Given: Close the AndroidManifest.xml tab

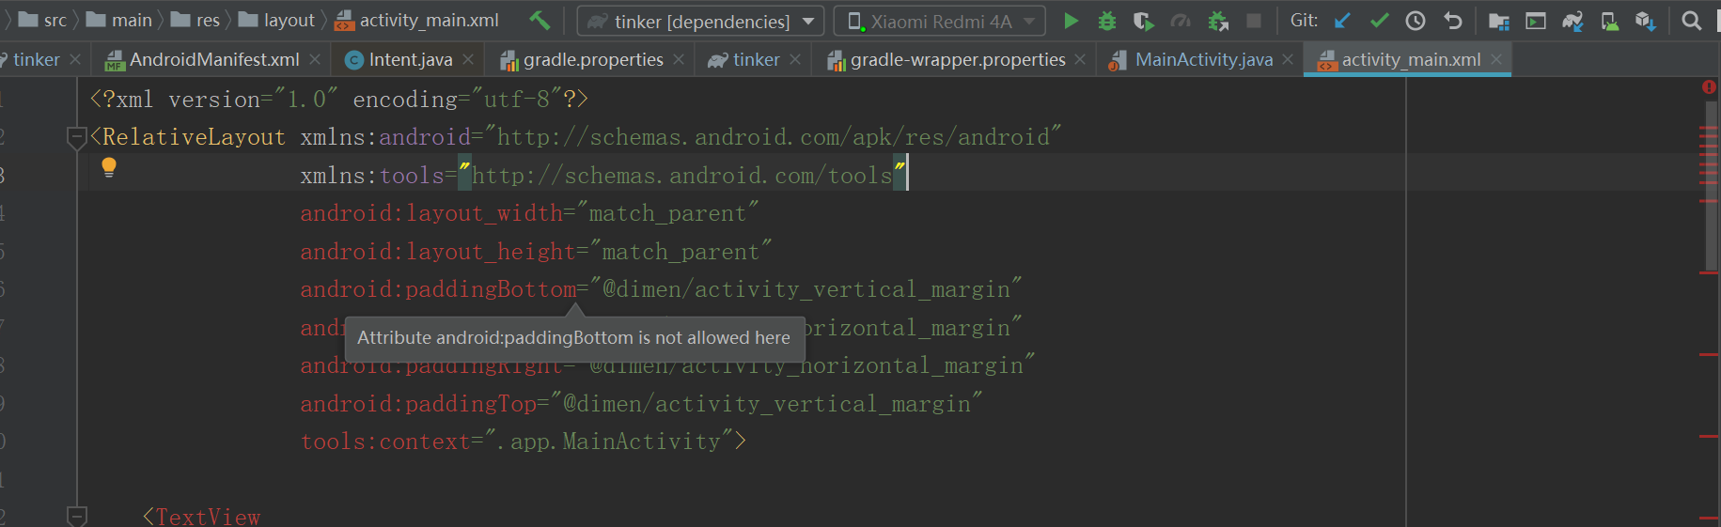Looking at the screenshot, I should point(315,59).
